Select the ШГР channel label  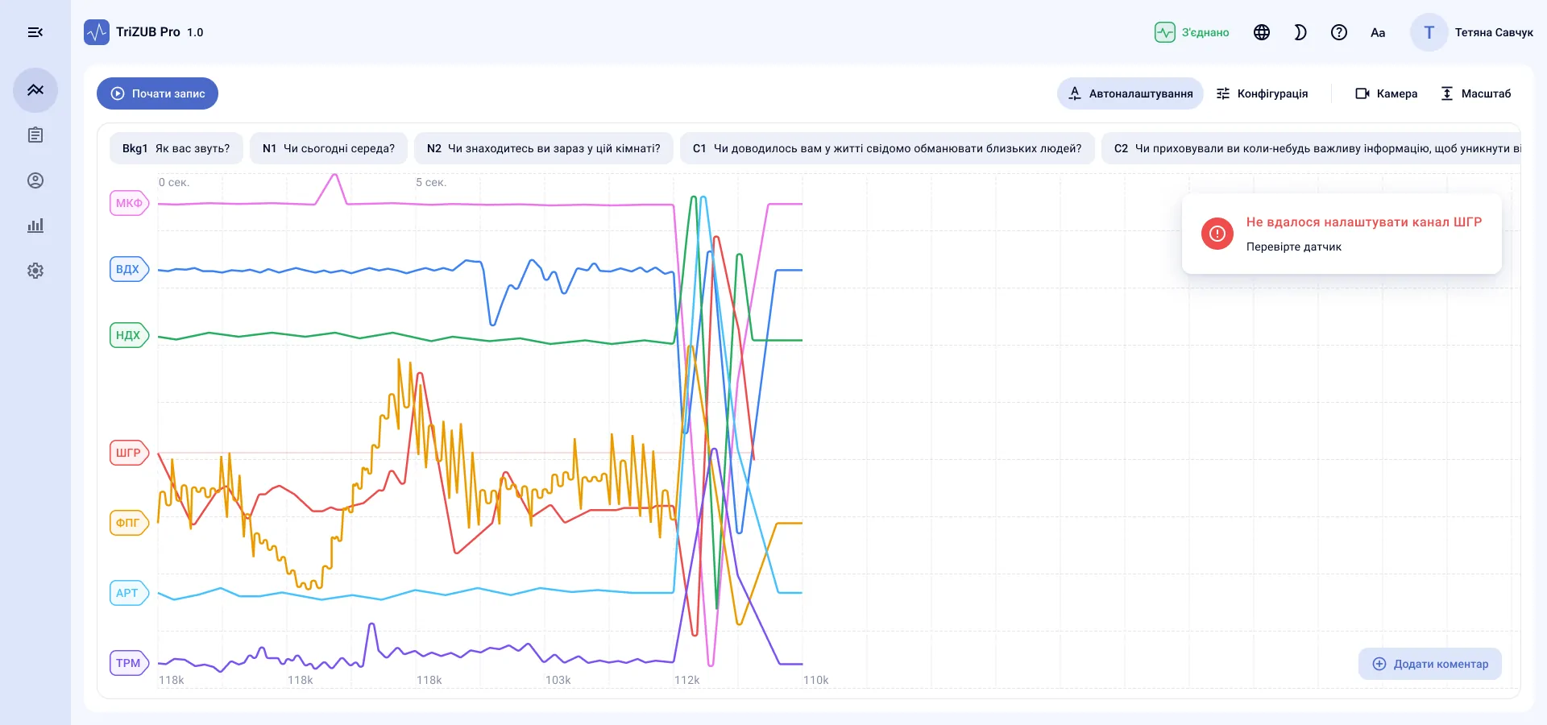129,453
